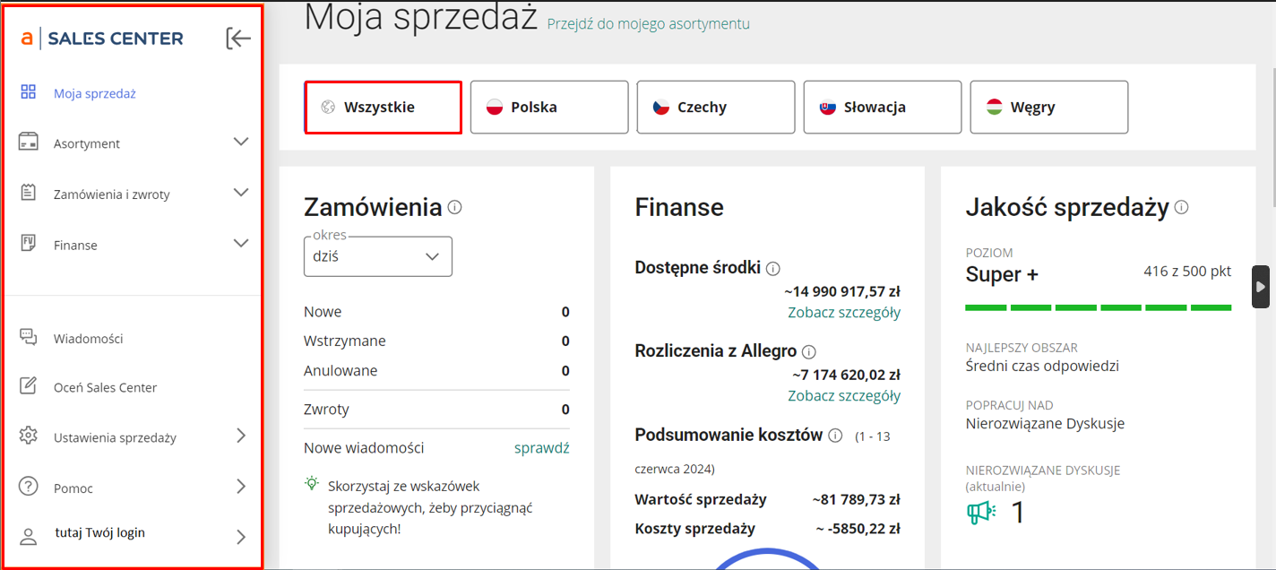Click the sprawdź link for new messages

point(541,447)
